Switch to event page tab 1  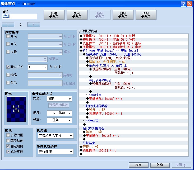(x=8, y=25)
